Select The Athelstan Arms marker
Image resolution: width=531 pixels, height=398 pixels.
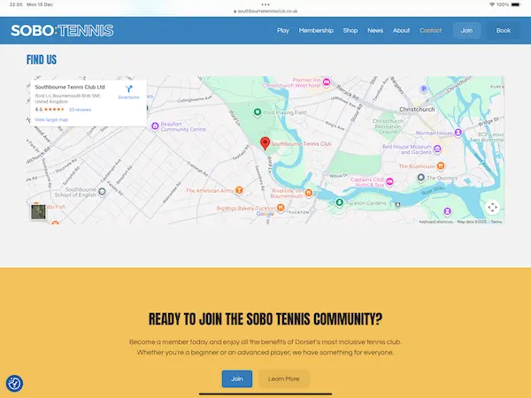239,190
